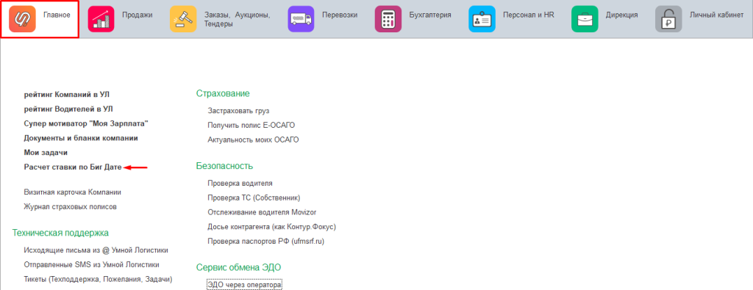Click the green briefcase Дирекция icon
Screen dimensions: 753x290
pos(585,19)
